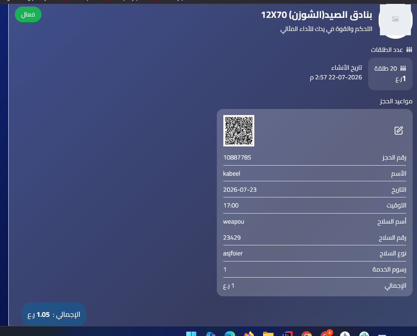Screen dimensions: 417x336
Task: Click the الإجمالي 1.05 ر.ع total pill
Action: point(54,315)
